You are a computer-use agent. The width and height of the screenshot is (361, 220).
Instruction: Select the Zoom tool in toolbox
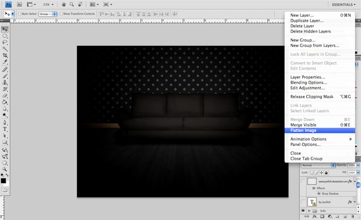tap(5, 169)
